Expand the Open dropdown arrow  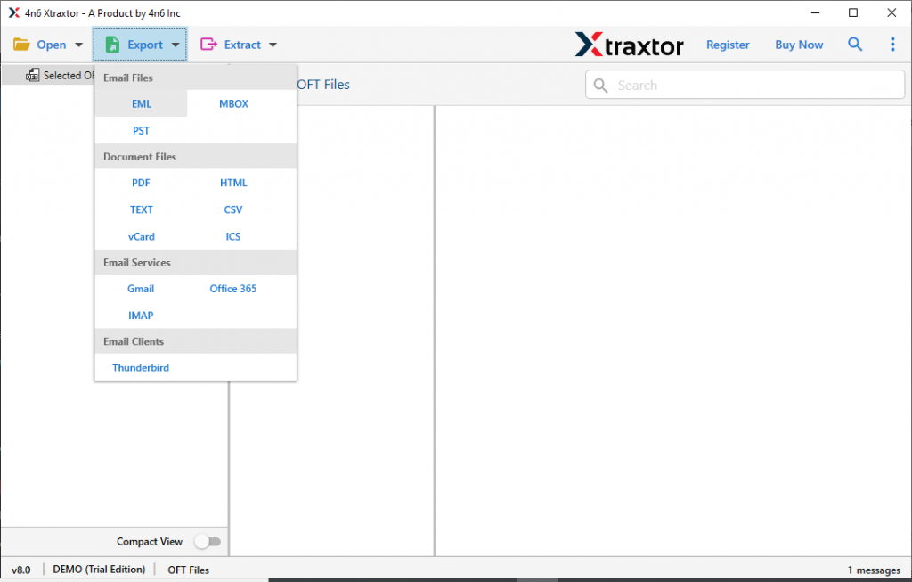point(79,45)
